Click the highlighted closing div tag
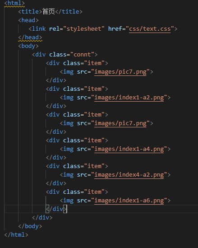The width and height of the screenshot is (198, 248). [x=56, y=209]
